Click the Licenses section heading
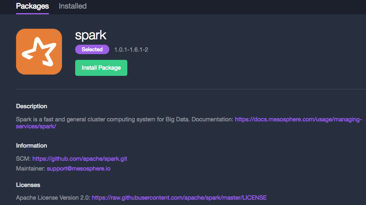 click(x=28, y=185)
